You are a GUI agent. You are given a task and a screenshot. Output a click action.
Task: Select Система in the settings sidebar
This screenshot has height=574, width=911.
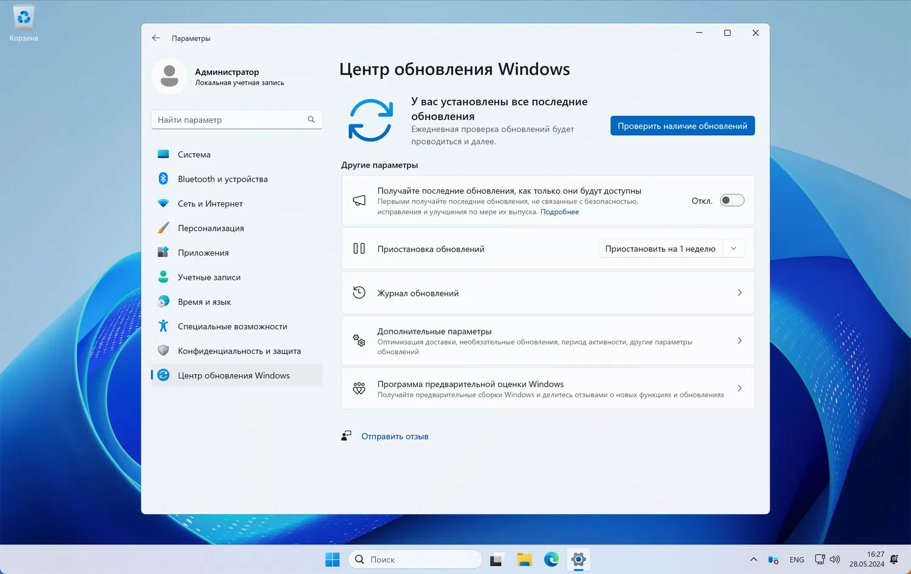(x=237, y=154)
